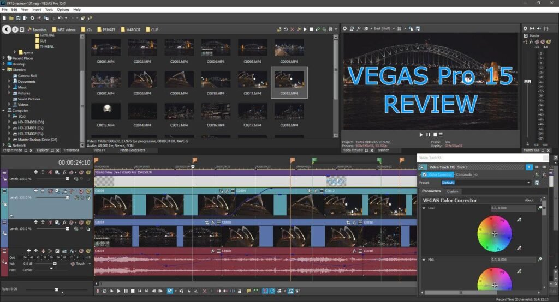Viewport: 559px width, 302px height.
Task: Expand the Music library node
Action: pyautogui.click(x=9, y=87)
